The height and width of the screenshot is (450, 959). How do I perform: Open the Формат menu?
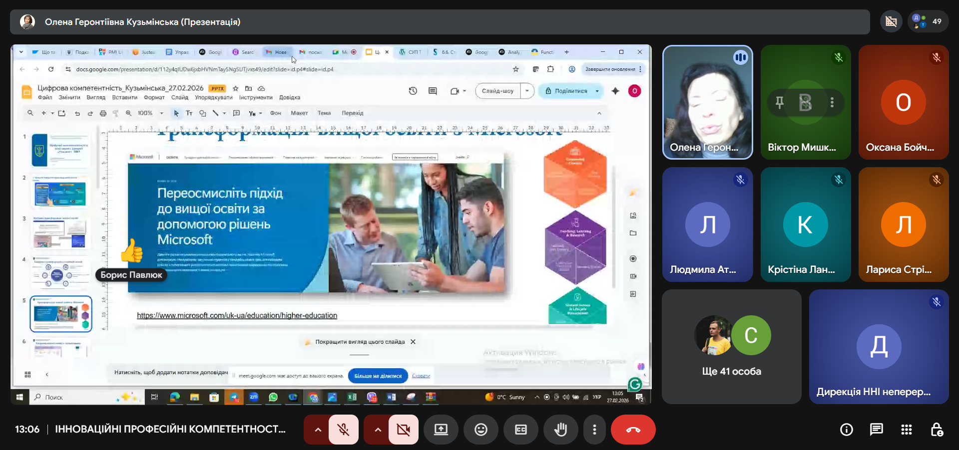click(154, 98)
